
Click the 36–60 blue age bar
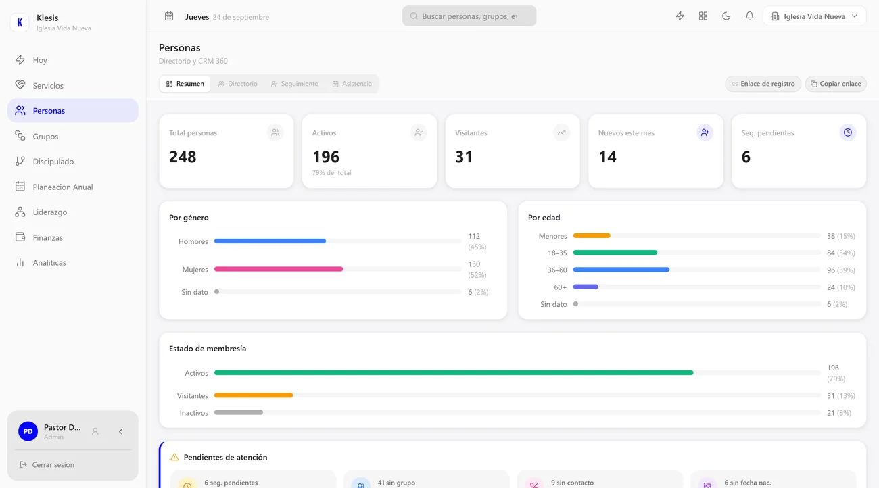click(x=621, y=270)
